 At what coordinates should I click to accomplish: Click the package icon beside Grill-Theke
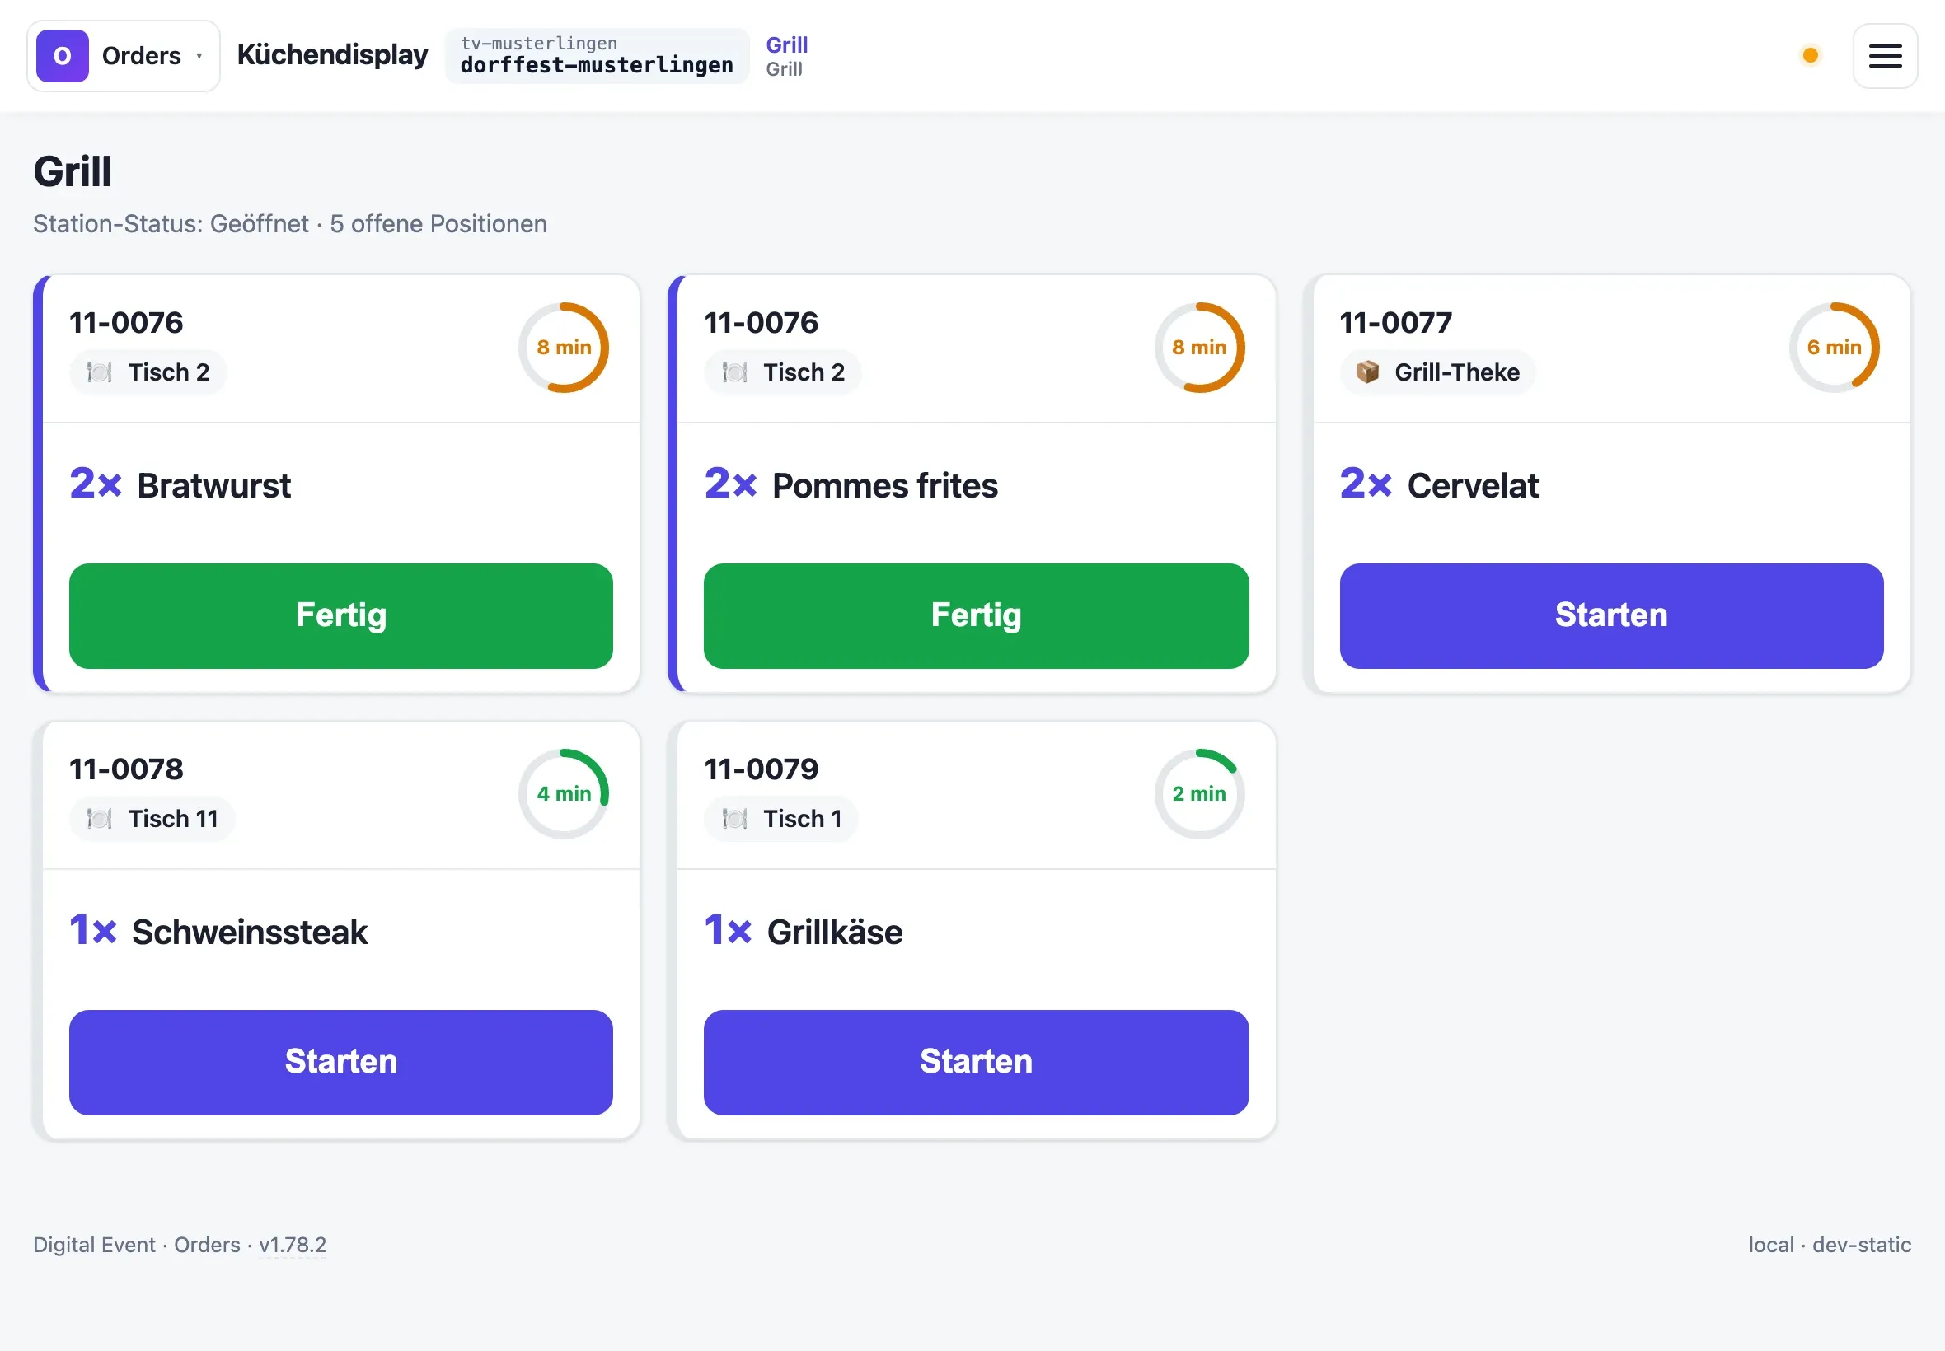tap(1367, 372)
